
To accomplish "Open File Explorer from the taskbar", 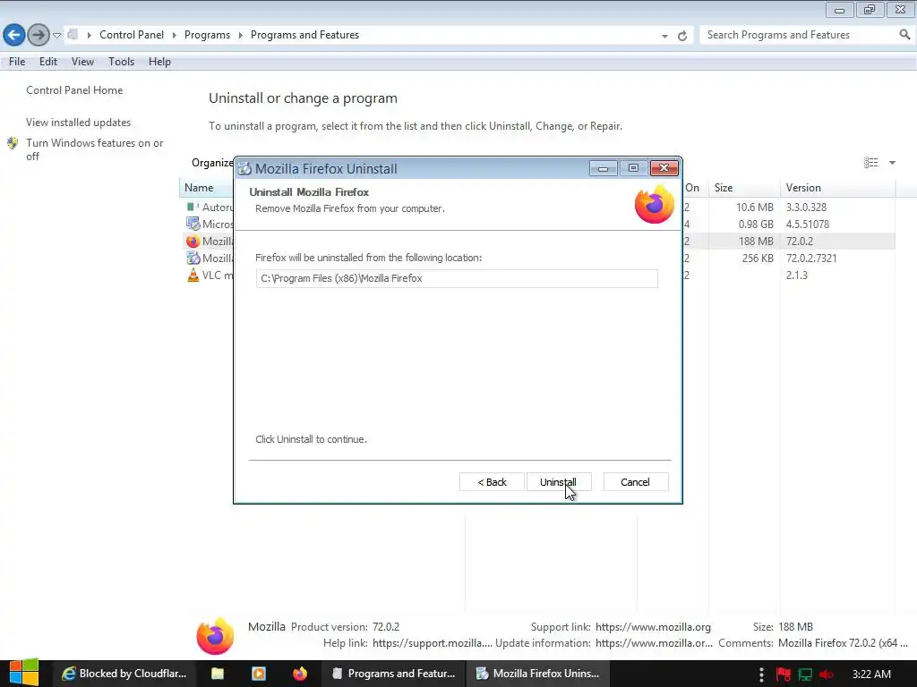I will click(218, 674).
